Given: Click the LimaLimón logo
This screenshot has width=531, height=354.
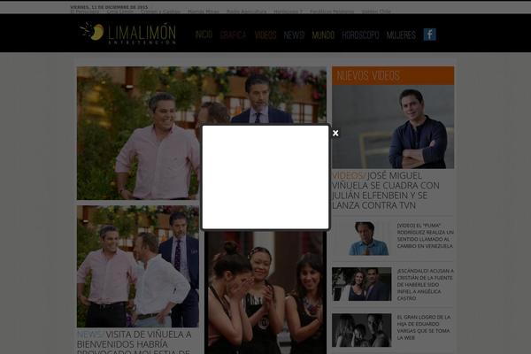Looking at the screenshot, I should (128, 34).
